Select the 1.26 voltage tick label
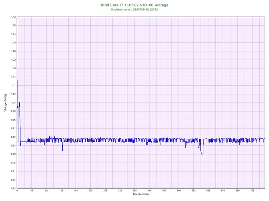Viewport: 269px width, 201px height. point(13,51)
